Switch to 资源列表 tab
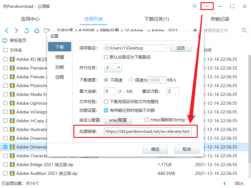 (93, 19)
